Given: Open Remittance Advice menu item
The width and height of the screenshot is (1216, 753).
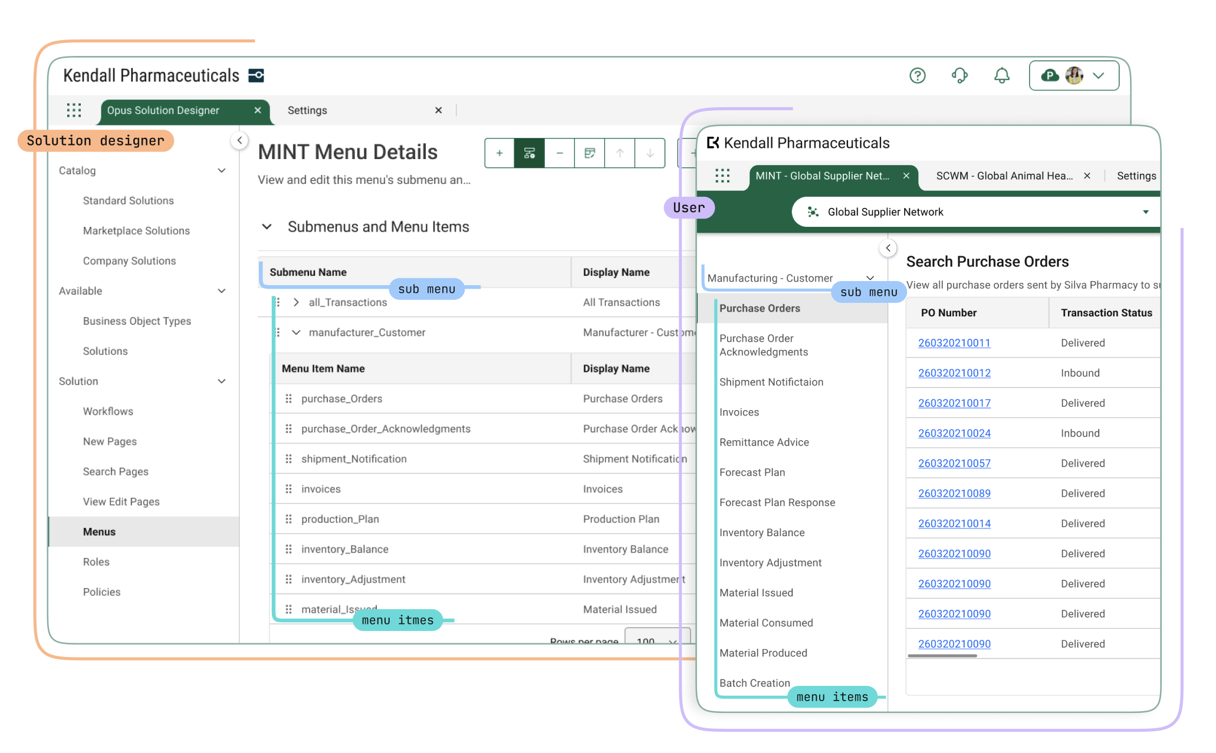Looking at the screenshot, I should 764,442.
